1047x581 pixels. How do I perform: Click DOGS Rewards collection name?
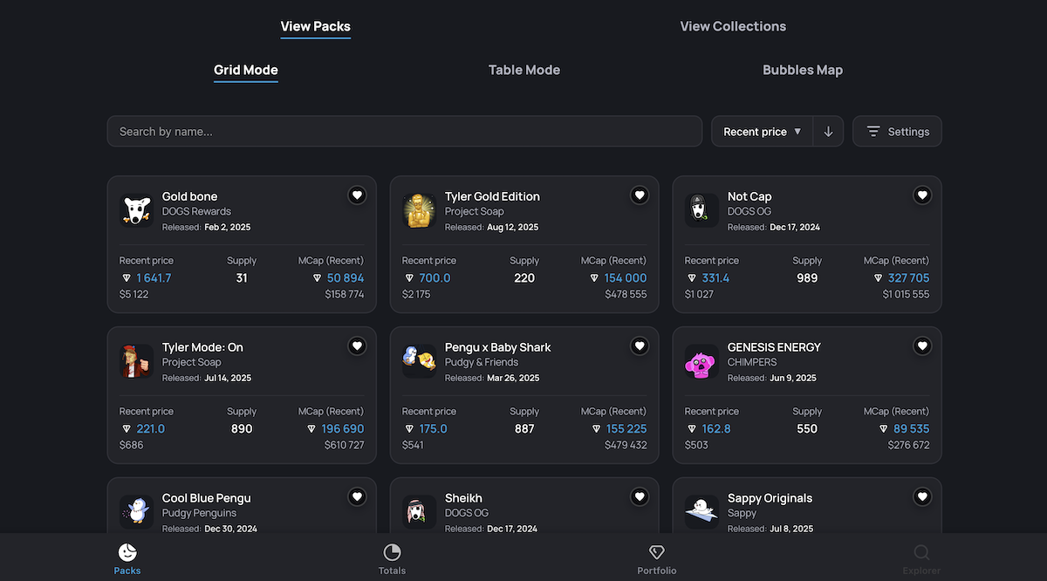click(x=196, y=211)
